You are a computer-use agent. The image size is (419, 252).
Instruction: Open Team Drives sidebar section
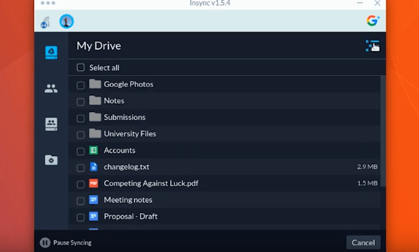click(51, 124)
